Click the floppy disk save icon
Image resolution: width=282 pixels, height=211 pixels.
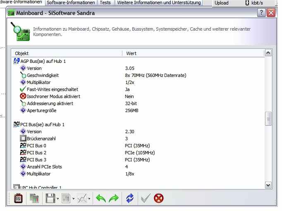pyautogui.click(x=50, y=199)
